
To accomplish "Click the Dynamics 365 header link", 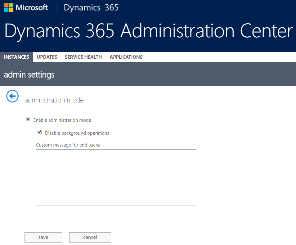I will tap(91, 8).
